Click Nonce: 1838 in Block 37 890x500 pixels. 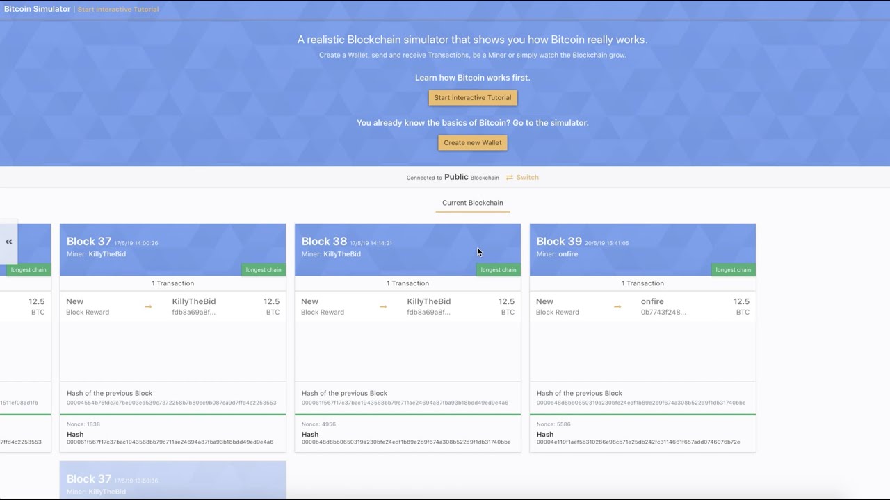coord(83,424)
